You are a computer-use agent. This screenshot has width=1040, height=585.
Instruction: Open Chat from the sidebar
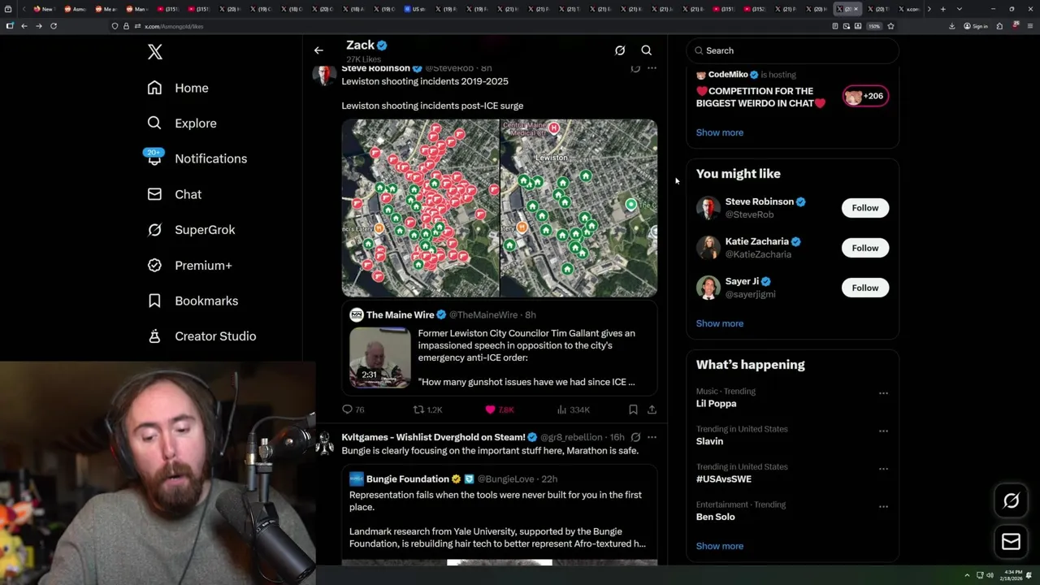coord(174,194)
